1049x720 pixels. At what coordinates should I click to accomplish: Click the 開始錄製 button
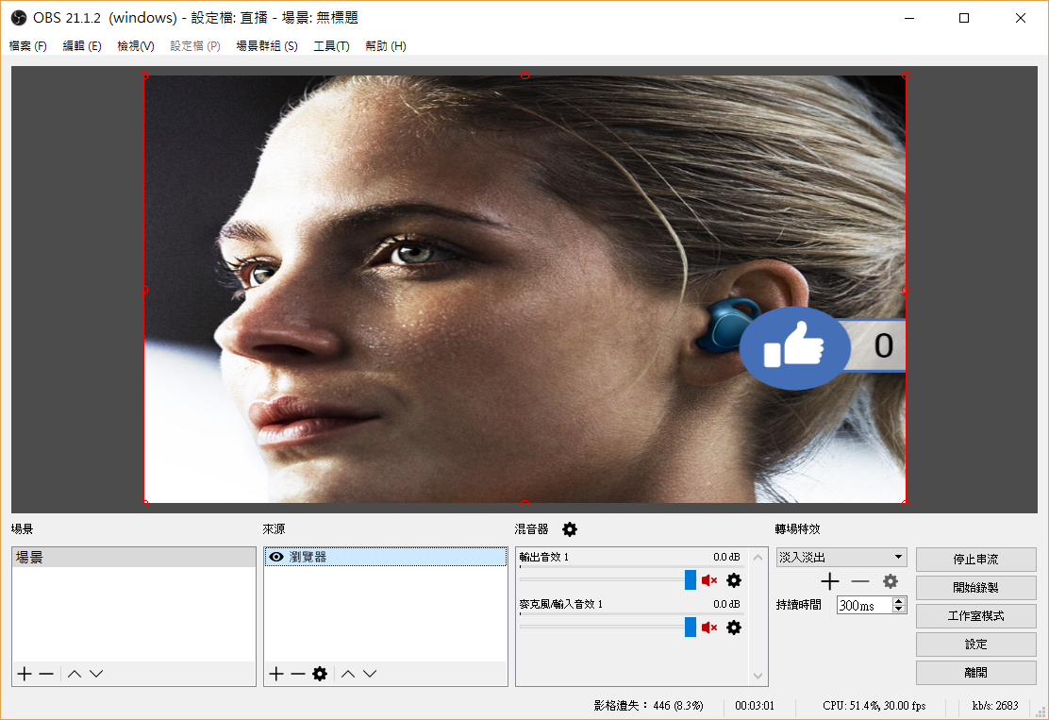[x=975, y=588]
